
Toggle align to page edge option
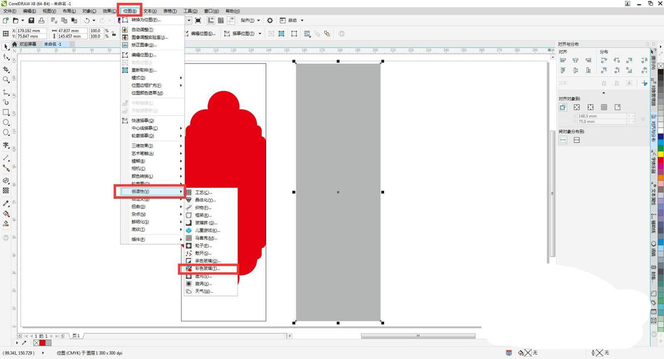[577, 107]
